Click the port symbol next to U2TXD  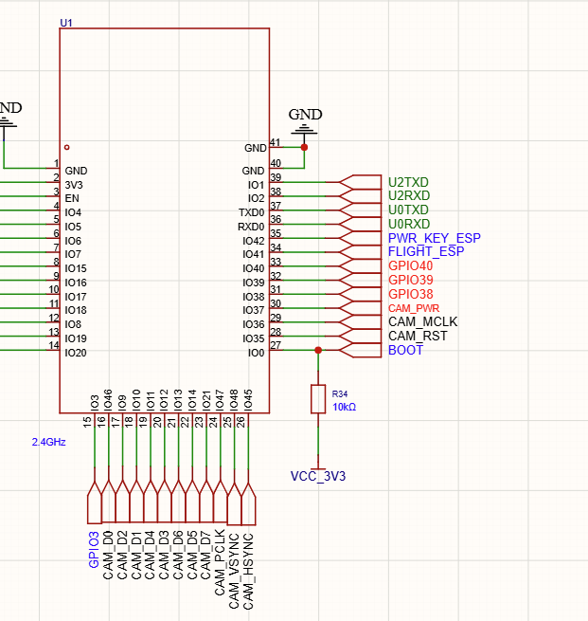point(361,182)
